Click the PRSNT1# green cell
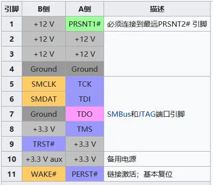This screenshot has height=185, width=213. point(85,24)
